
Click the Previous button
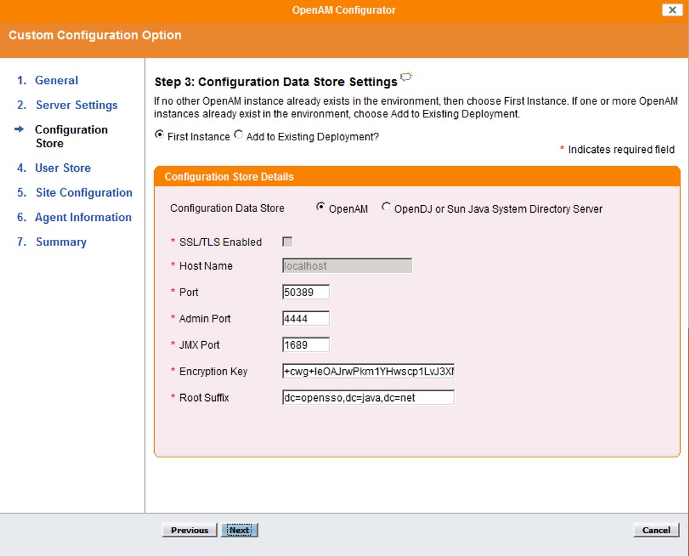(189, 530)
